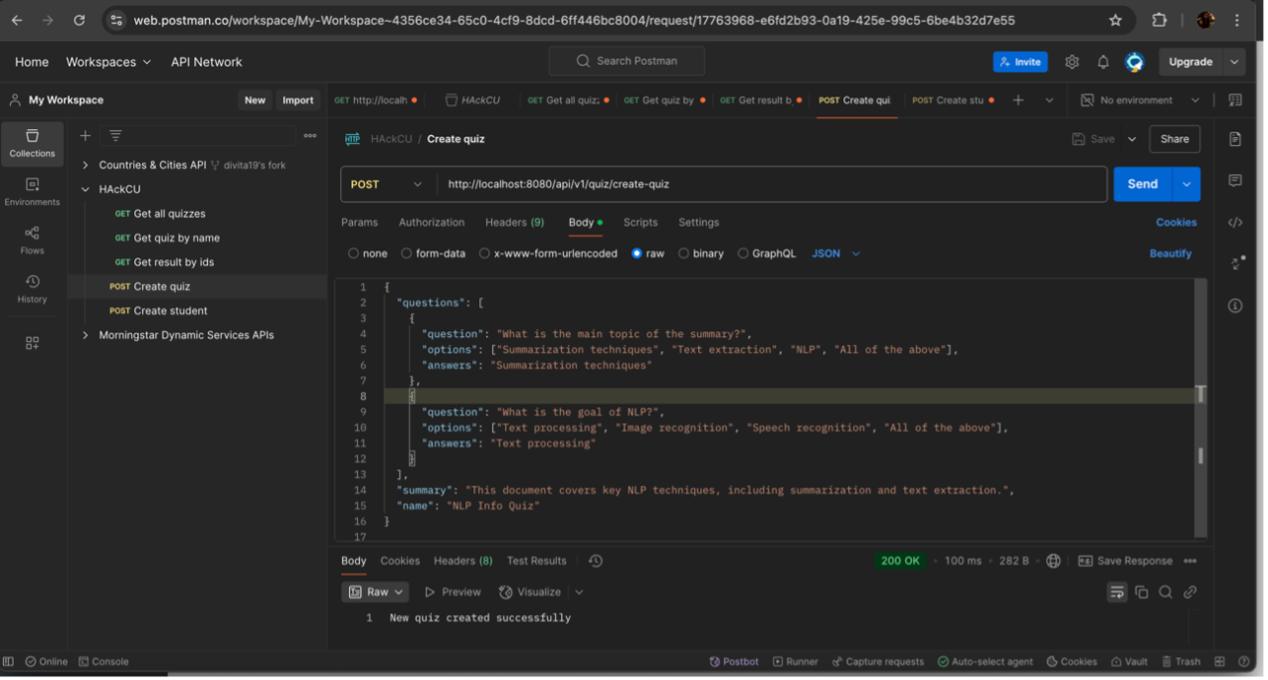Open the POST method dropdown

pyautogui.click(x=387, y=184)
